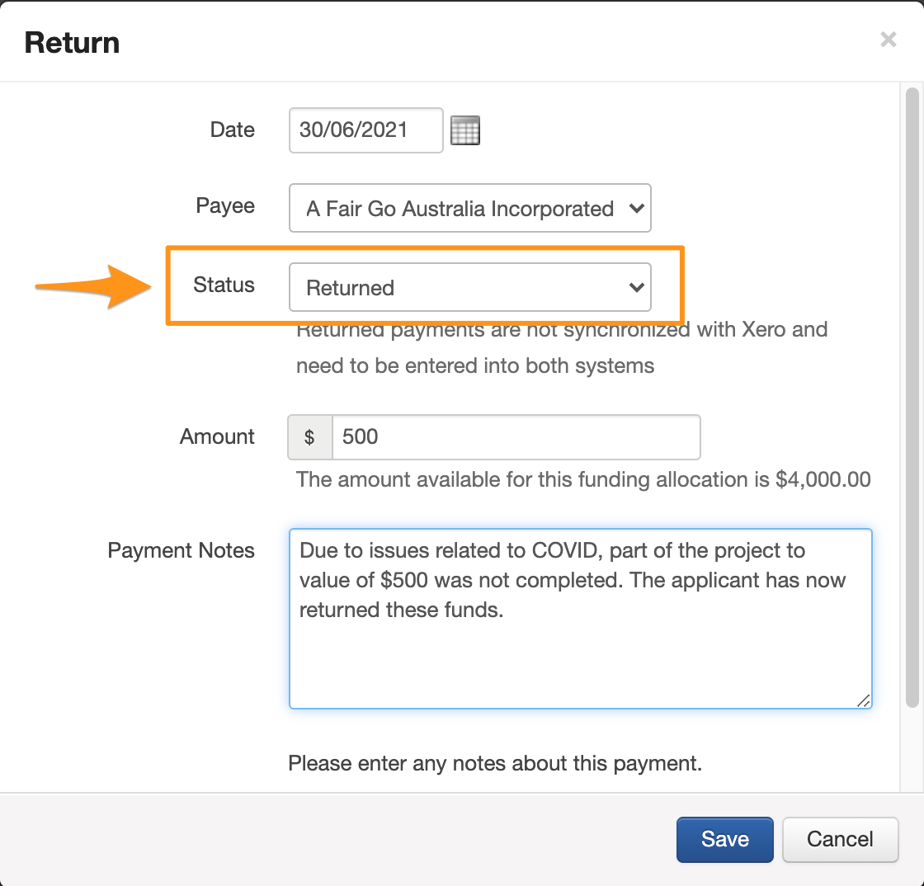Image resolution: width=924 pixels, height=886 pixels.
Task: Open the calendar date picker icon
Action: 465,130
